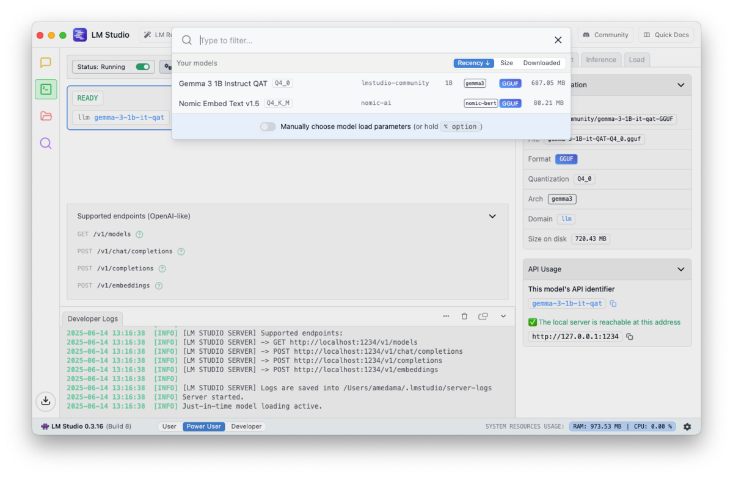
Task: Select Power User mode
Action: 204,426
